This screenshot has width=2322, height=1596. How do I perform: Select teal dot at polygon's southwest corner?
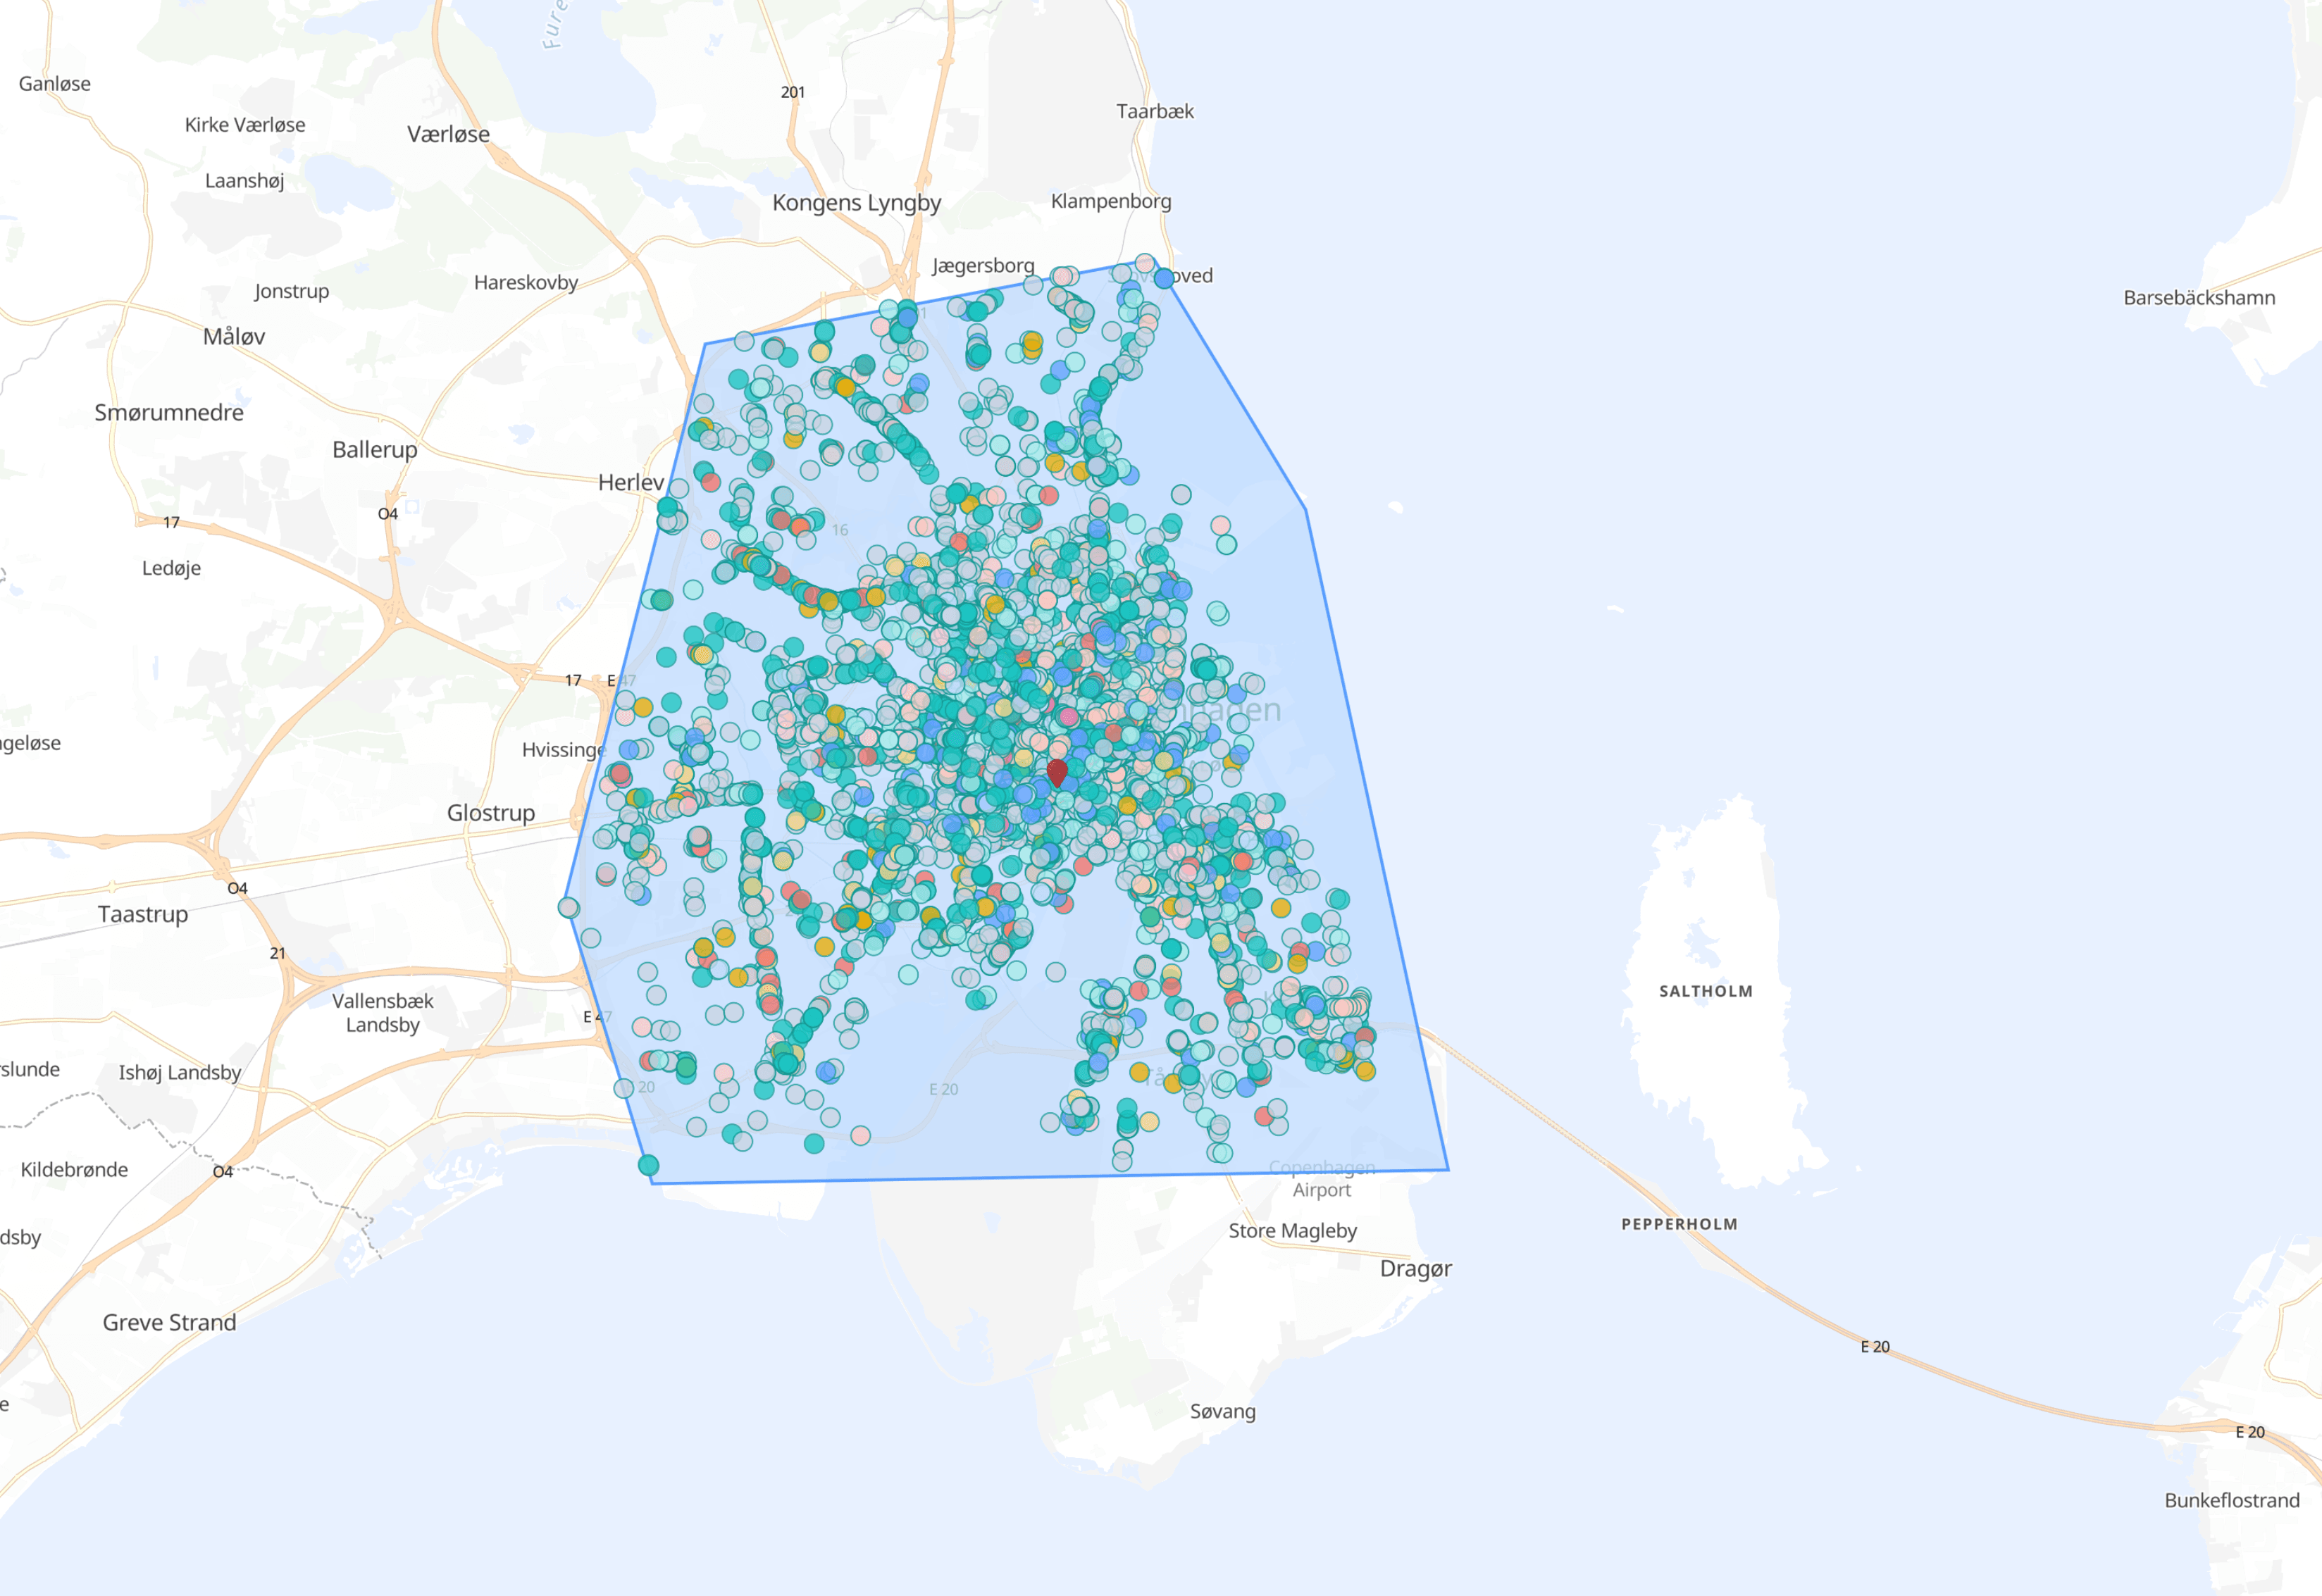(648, 1165)
